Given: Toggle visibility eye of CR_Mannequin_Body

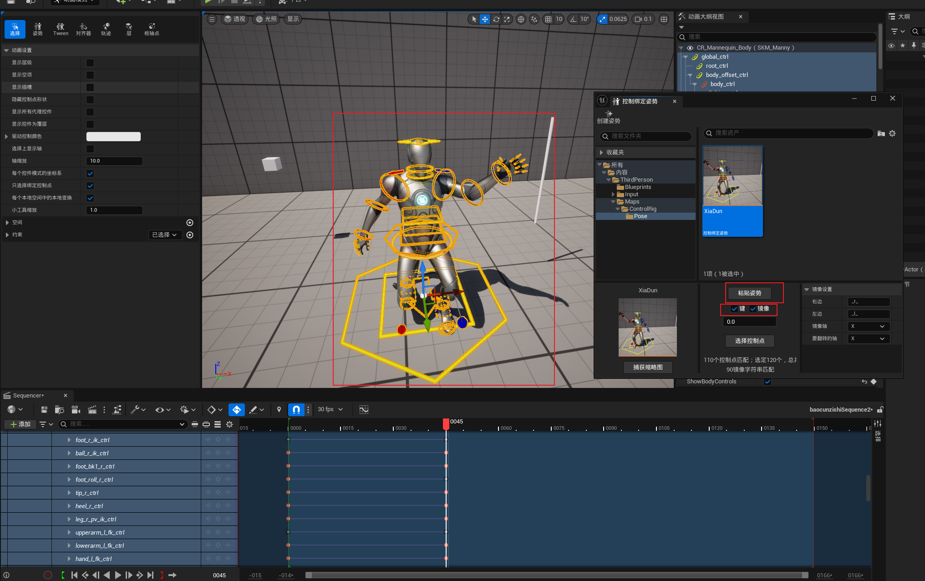Looking at the screenshot, I should 690,48.
